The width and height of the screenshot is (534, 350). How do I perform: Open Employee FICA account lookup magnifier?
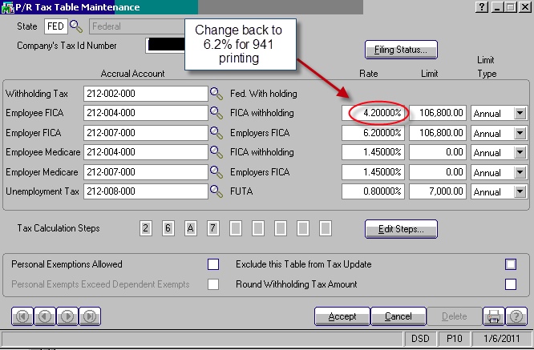click(x=216, y=113)
